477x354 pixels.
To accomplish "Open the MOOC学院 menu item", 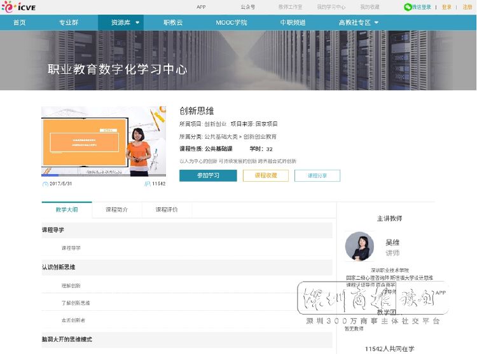I will 231,22.
